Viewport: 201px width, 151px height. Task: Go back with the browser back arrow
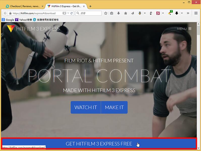point(5,13)
